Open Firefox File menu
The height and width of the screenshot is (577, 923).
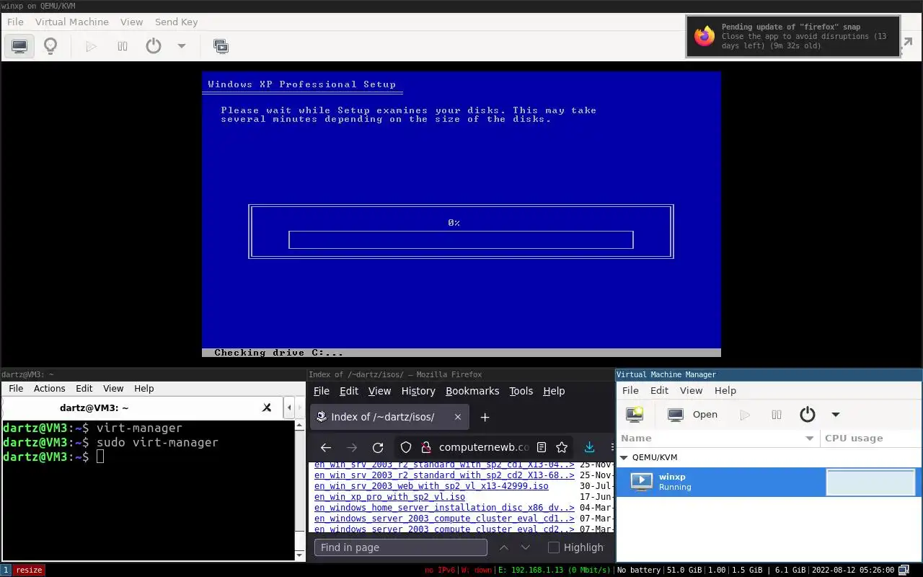pos(322,391)
